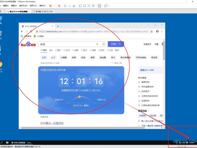Open a new browser tab
Image resolution: width=197 pixels, height=148 pixels.
[58, 27]
